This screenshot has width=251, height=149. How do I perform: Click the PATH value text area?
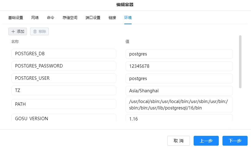tap(179, 104)
